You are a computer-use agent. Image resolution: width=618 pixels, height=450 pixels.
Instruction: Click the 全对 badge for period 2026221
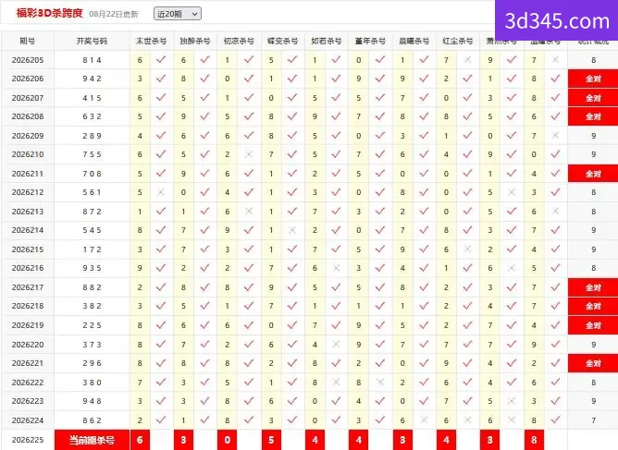point(593,363)
